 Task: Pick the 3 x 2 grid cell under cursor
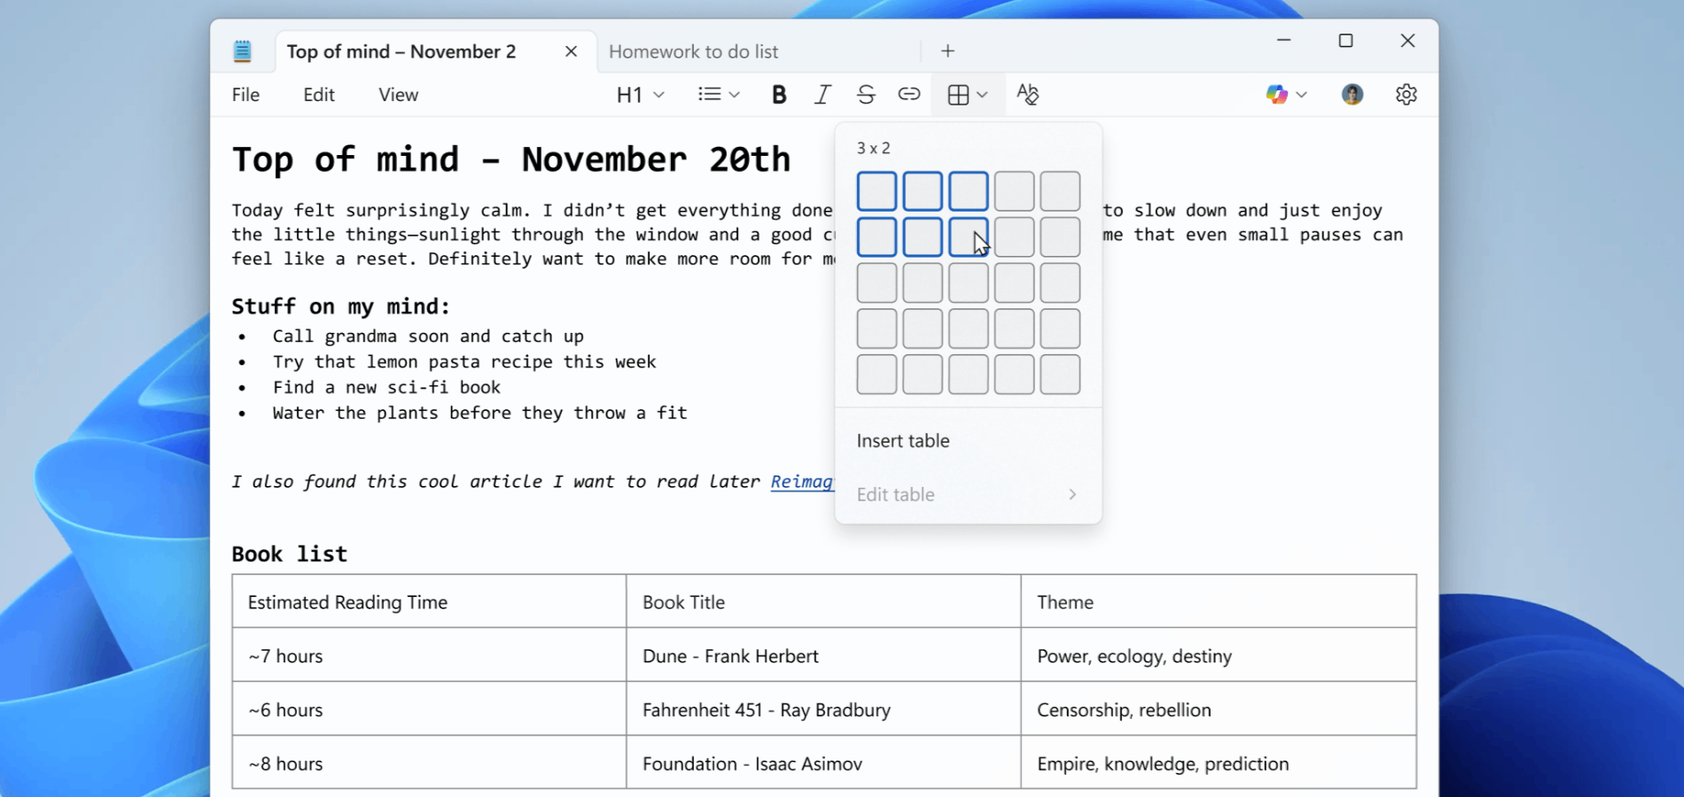coord(969,237)
